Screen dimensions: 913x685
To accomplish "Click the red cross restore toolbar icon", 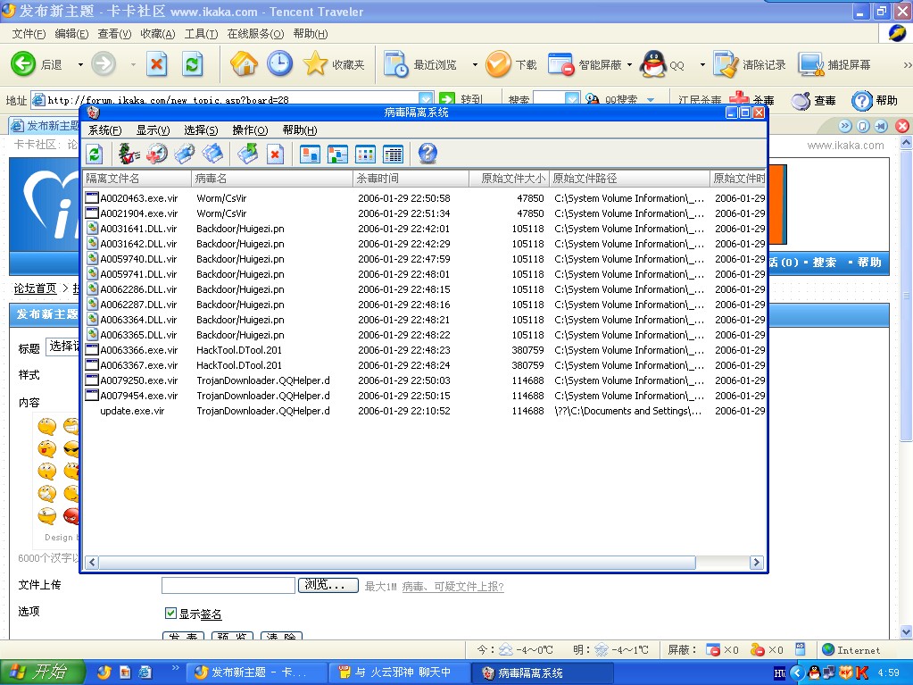I will tap(157, 155).
